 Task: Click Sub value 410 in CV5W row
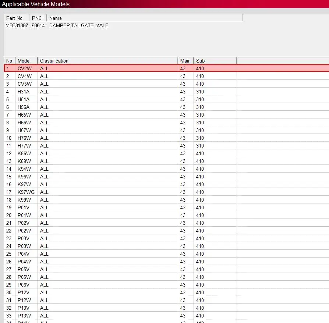point(200,84)
